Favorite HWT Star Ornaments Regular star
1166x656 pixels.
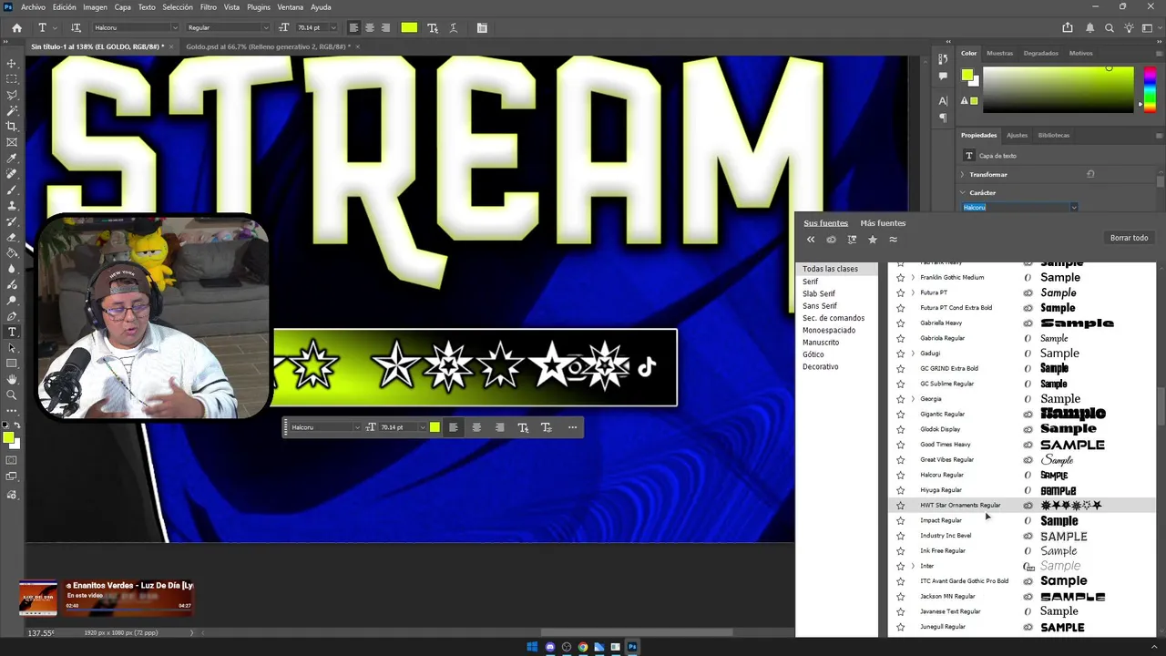point(901,505)
